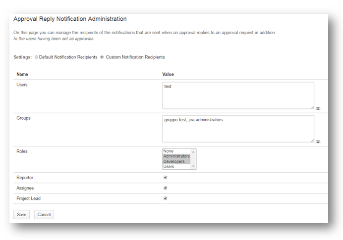Save the notification recipient settings
Image resolution: width=343 pixels, height=240 pixels.
tap(21, 215)
